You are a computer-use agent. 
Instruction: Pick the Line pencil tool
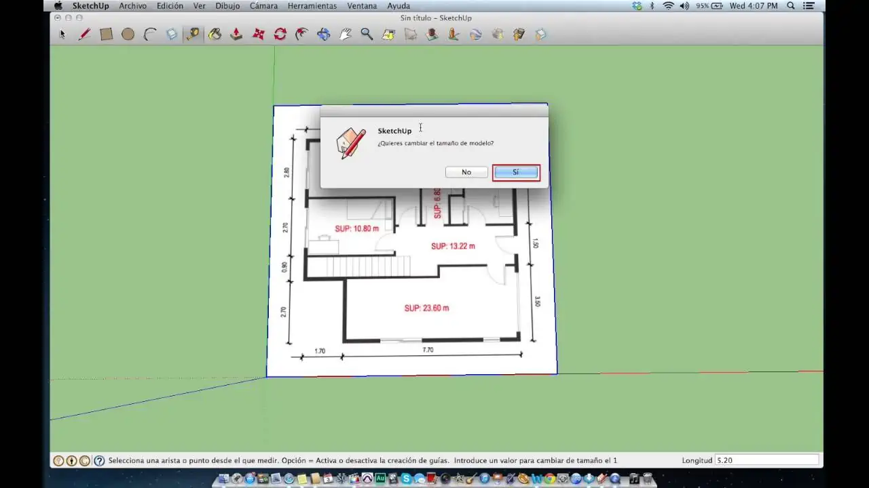84,34
